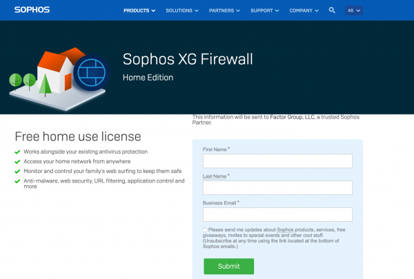Open the Support menu
This screenshot has height=279, width=414.
(268, 10)
